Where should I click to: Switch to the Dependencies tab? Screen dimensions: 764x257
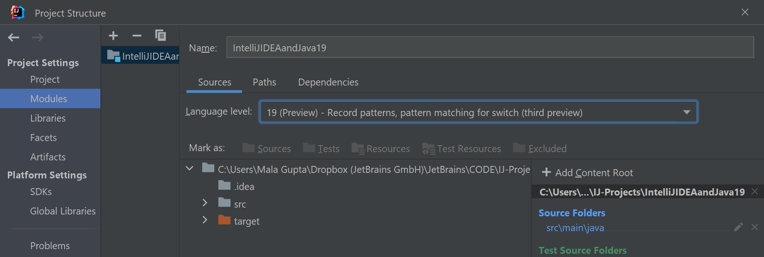pyautogui.click(x=328, y=82)
